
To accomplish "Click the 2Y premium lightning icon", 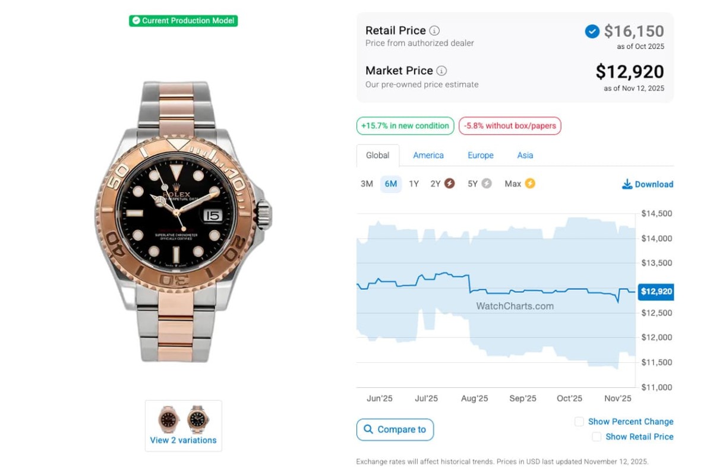I will tap(450, 184).
